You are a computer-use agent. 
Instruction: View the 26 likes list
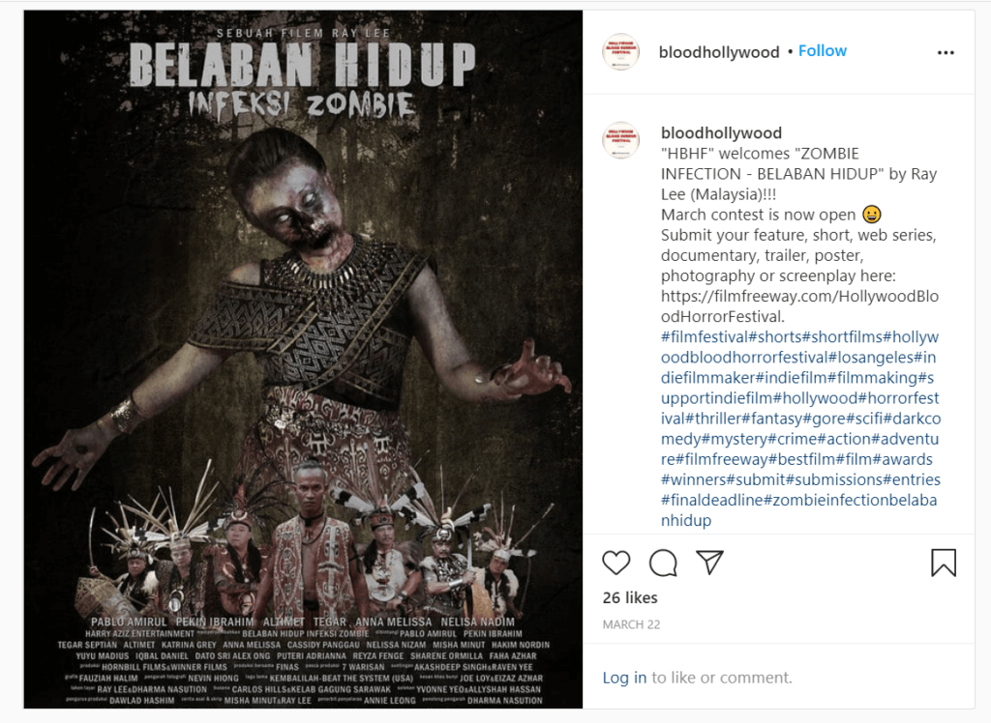[x=630, y=598]
